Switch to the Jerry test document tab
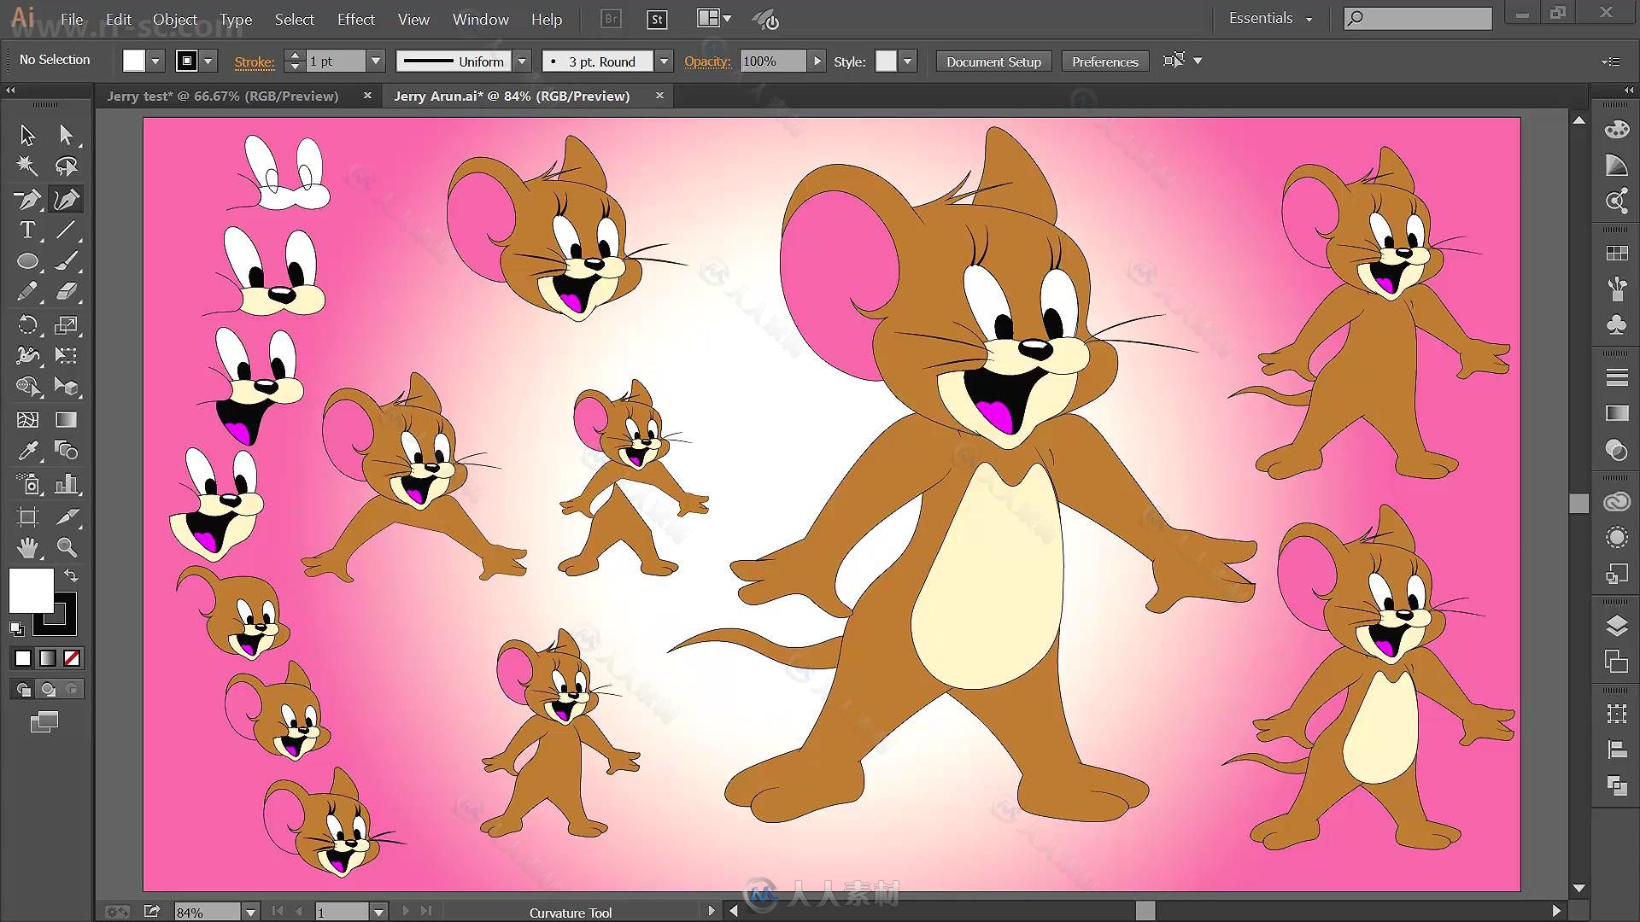This screenshot has width=1640, height=922. [223, 96]
